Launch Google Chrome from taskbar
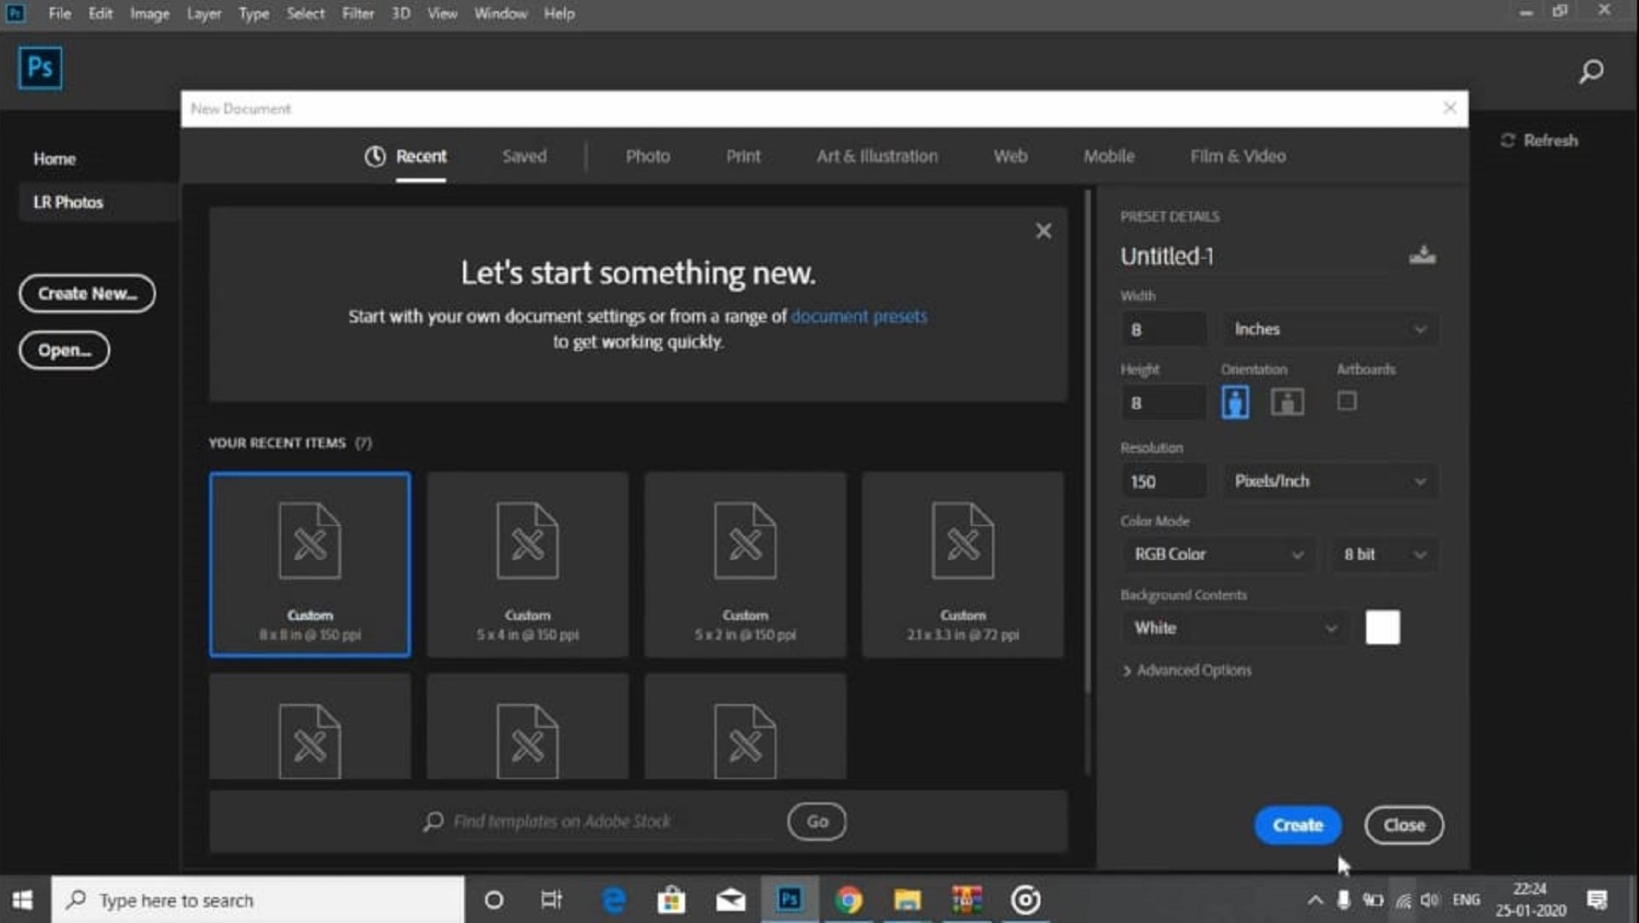The image size is (1639, 923). (x=849, y=900)
